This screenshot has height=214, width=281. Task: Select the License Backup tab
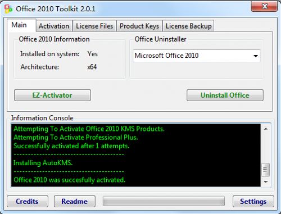[x=189, y=26]
